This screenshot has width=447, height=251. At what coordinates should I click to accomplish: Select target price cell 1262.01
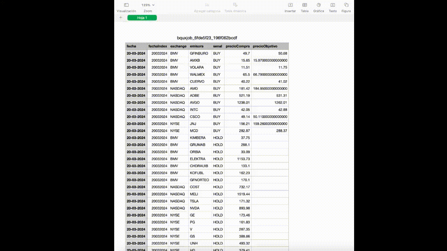[270, 102]
